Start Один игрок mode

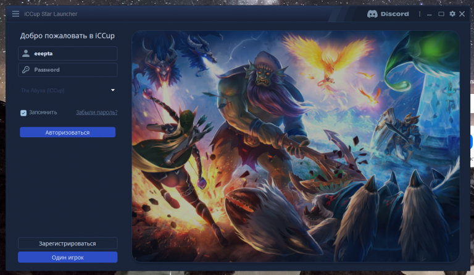[68, 257]
